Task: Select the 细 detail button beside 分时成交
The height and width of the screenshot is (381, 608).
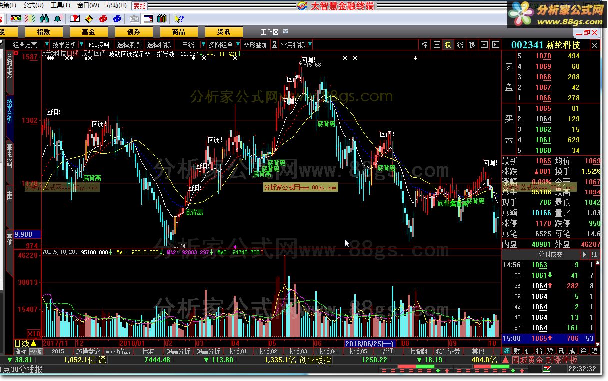Action: pyautogui.click(x=594, y=254)
